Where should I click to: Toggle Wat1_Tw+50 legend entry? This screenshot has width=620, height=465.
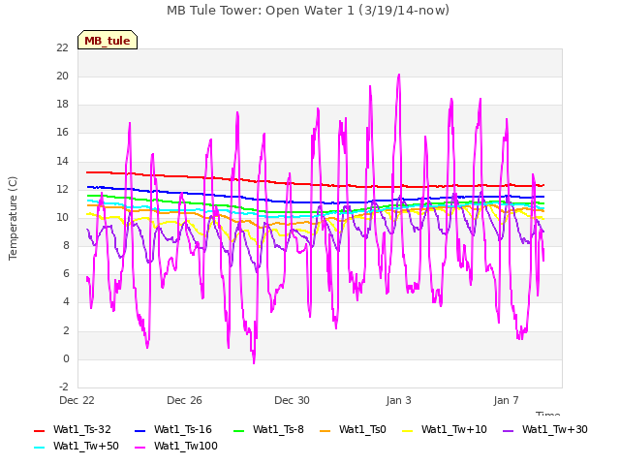pos(77,446)
